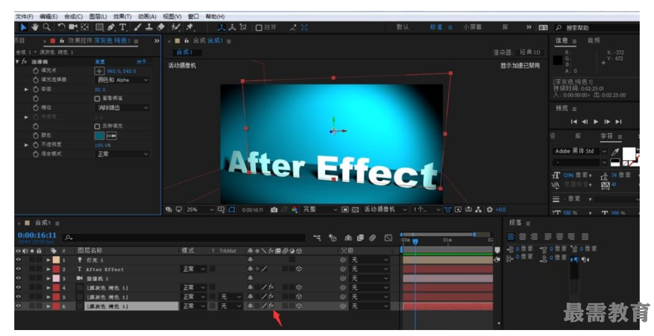This screenshot has height=336, width=654.
Task: Open the 混合模式 正常 dropdown
Action: point(123,154)
